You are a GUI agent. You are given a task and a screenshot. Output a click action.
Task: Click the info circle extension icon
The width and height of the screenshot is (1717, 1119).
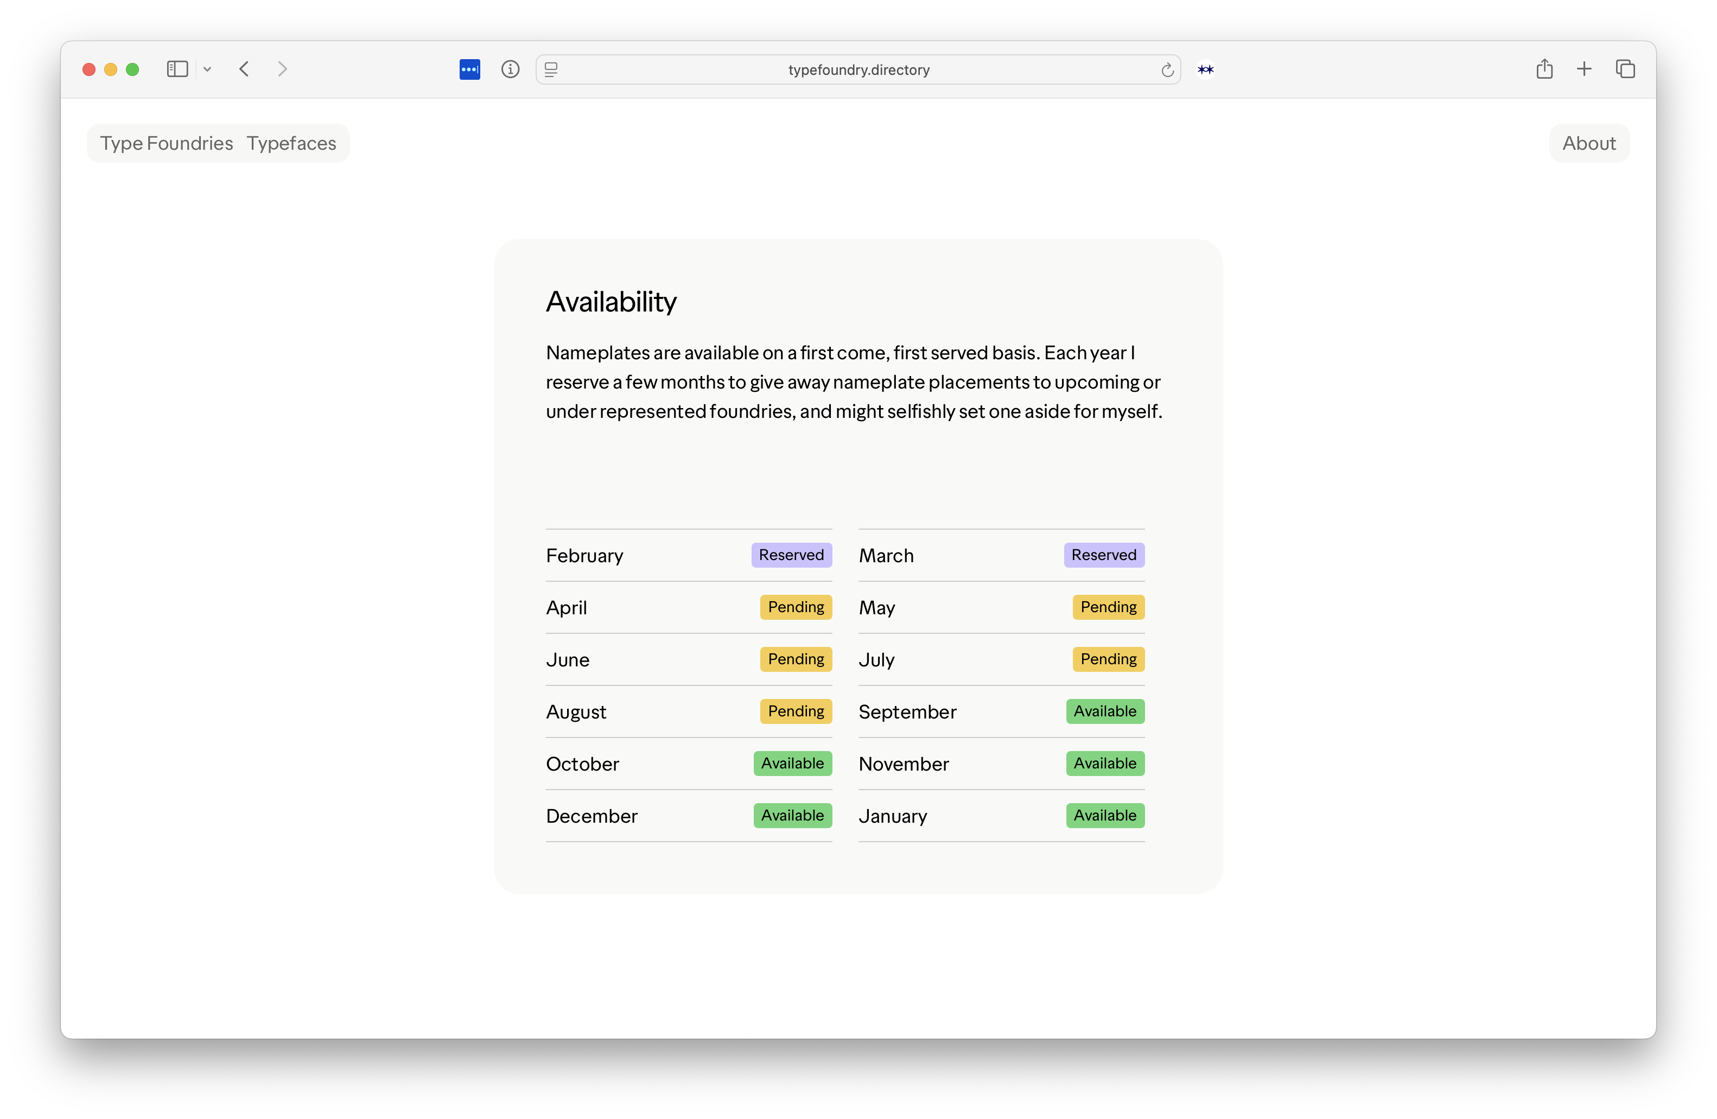point(510,69)
